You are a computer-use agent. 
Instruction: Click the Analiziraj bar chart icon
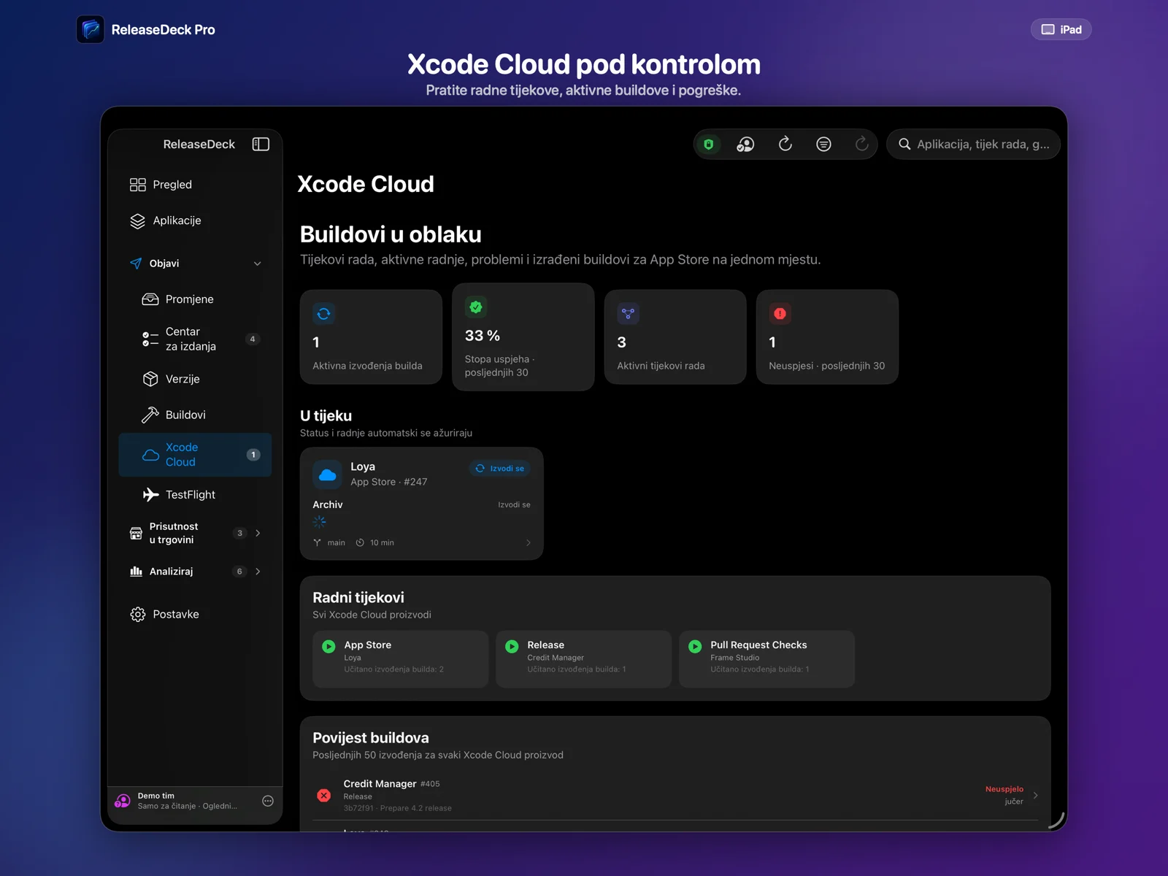click(136, 572)
